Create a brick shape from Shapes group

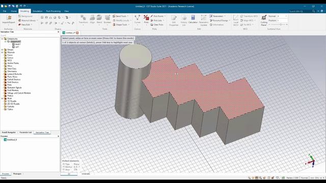(42, 17)
